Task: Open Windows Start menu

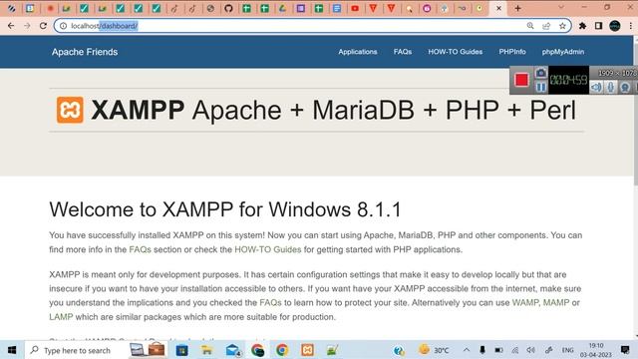Action: tap(12, 350)
